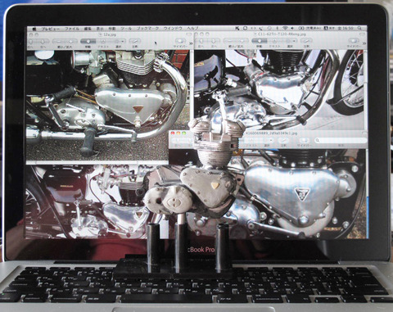Select the text tool in 12a.jpg window
This screenshot has height=312, width=393.
coord(103,41)
